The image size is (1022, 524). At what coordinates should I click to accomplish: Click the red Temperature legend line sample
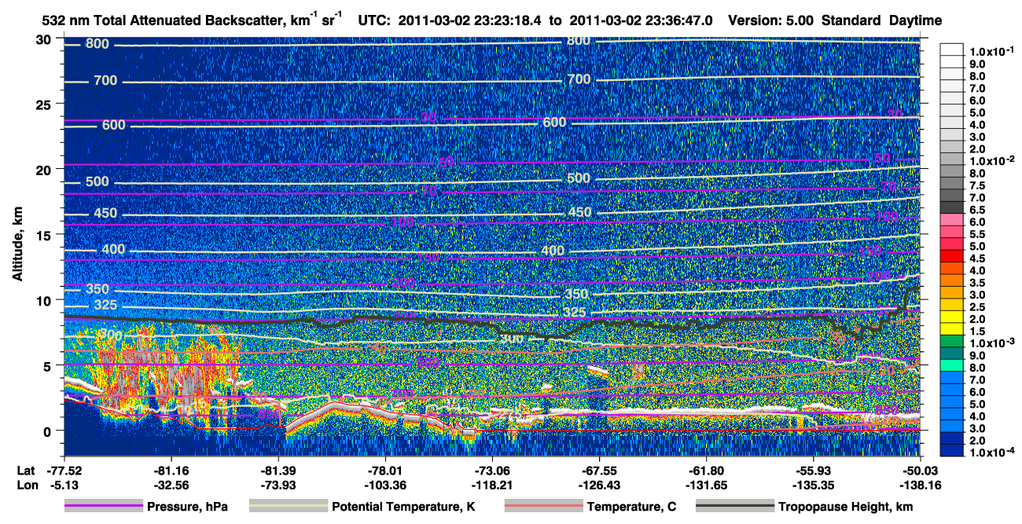tap(542, 507)
